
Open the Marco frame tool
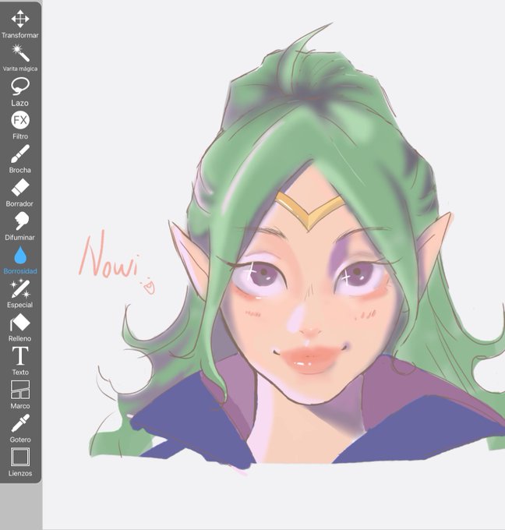pos(20,394)
